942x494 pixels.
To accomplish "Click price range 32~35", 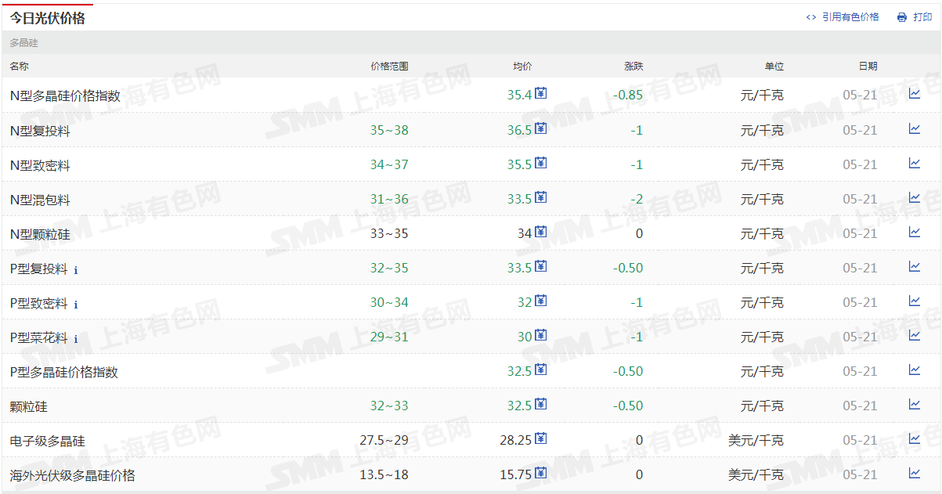I will coord(389,268).
